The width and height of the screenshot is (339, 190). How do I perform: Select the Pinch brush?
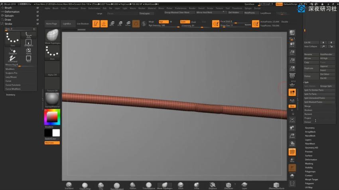181,186
